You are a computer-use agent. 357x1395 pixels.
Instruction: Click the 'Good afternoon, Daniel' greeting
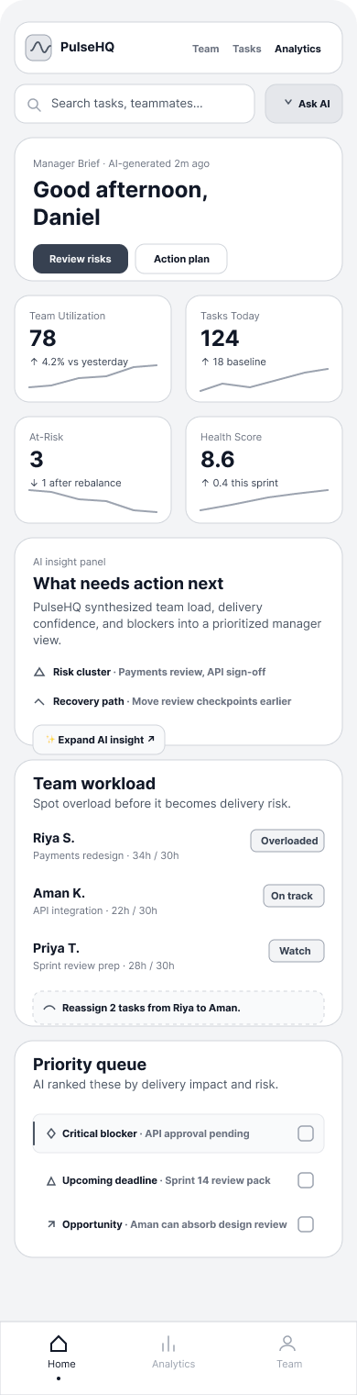point(120,205)
